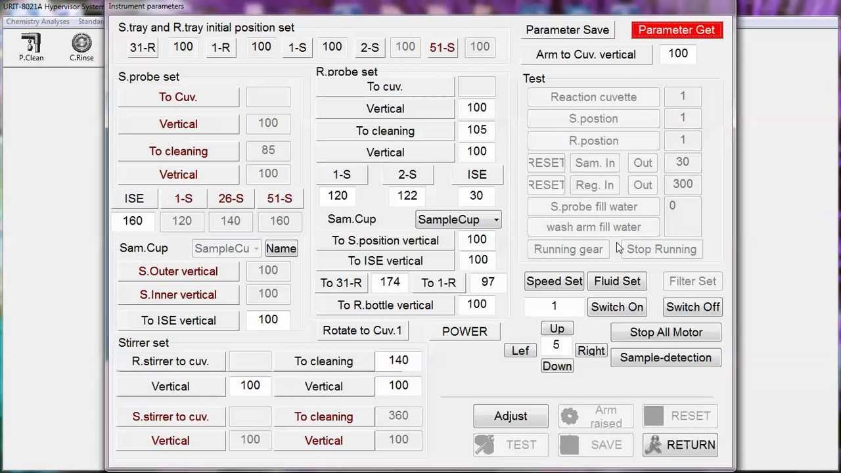Image resolution: width=841 pixels, height=473 pixels.
Task: Click the Right direction button
Action: click(591, 351)
